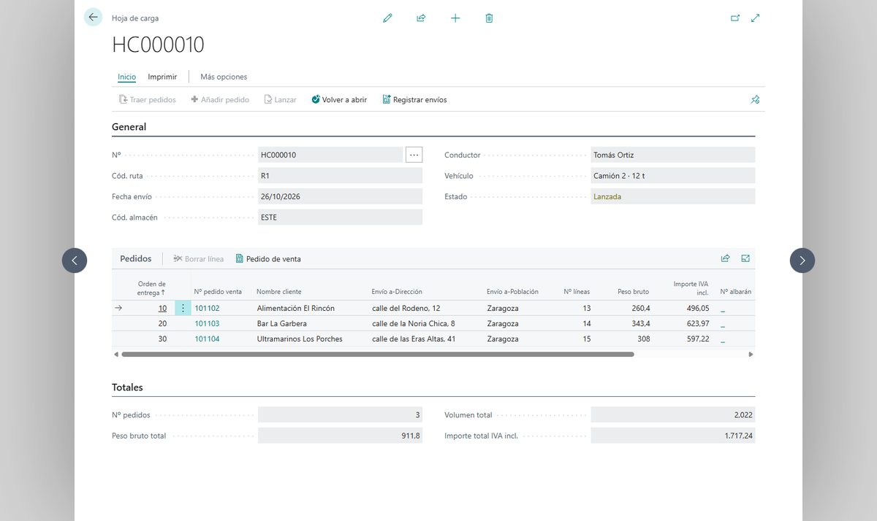
Task: Open the Más opciones menu
Action: pos(224,77)
